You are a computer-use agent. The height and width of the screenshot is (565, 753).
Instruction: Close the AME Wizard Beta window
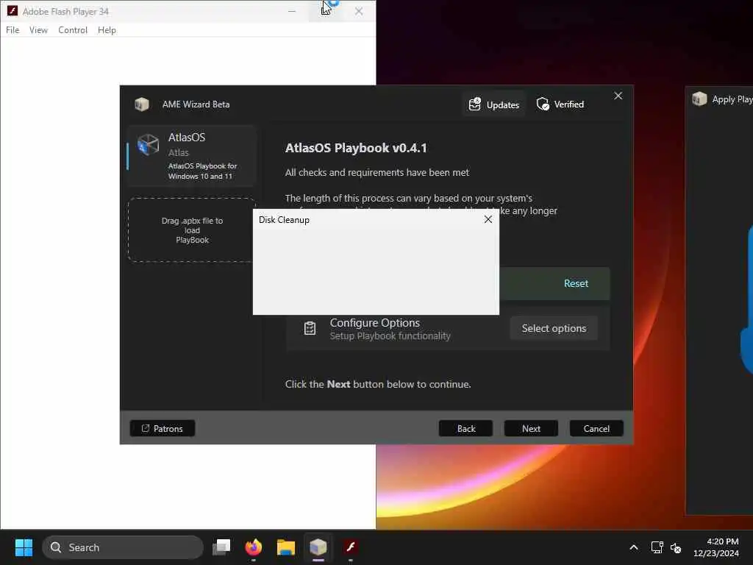(x=618, y=96)
